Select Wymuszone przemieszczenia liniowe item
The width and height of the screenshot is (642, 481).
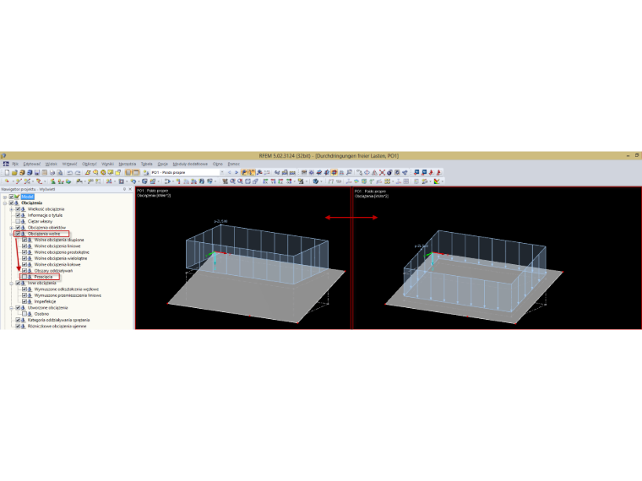point(68,295)
